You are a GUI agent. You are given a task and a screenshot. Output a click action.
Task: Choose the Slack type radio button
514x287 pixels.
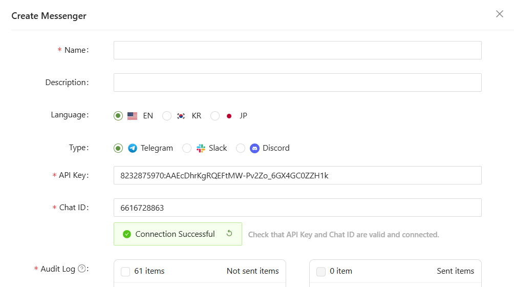point(187,148)
